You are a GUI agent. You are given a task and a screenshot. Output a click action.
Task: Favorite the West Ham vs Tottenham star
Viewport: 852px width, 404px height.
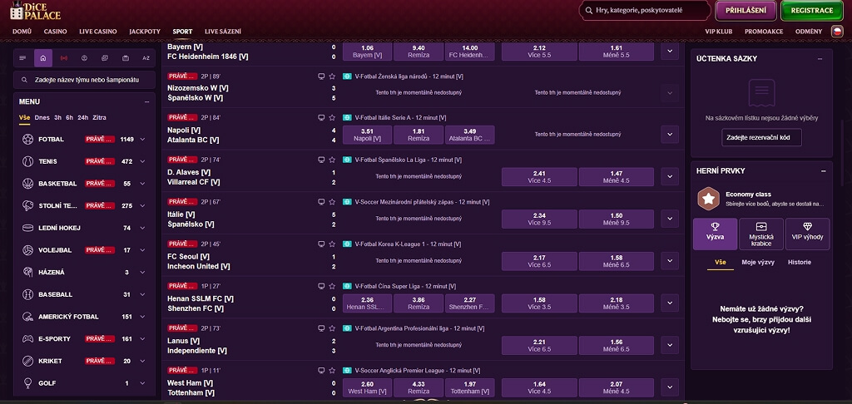point(331,371)
